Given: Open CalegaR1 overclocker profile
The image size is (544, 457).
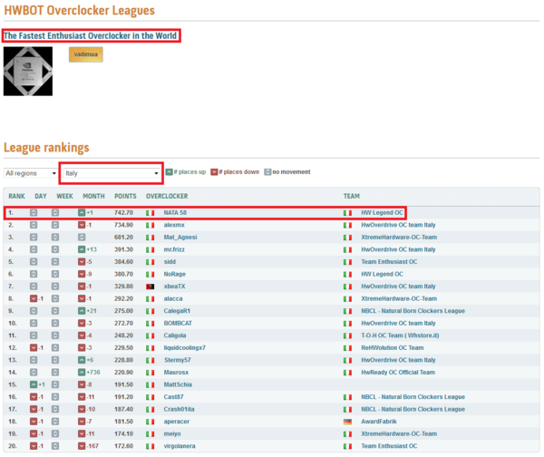Looking at the screenshot, I should [x=177, y=311].
